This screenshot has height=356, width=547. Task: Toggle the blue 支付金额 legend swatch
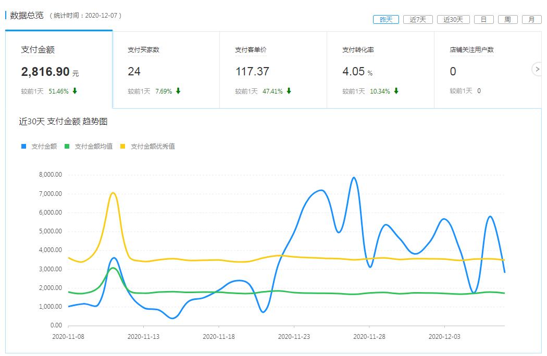point(24,147)
